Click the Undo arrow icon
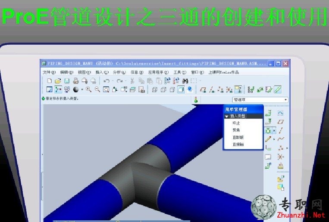329x222 pixels. click(x=107, y=81)
